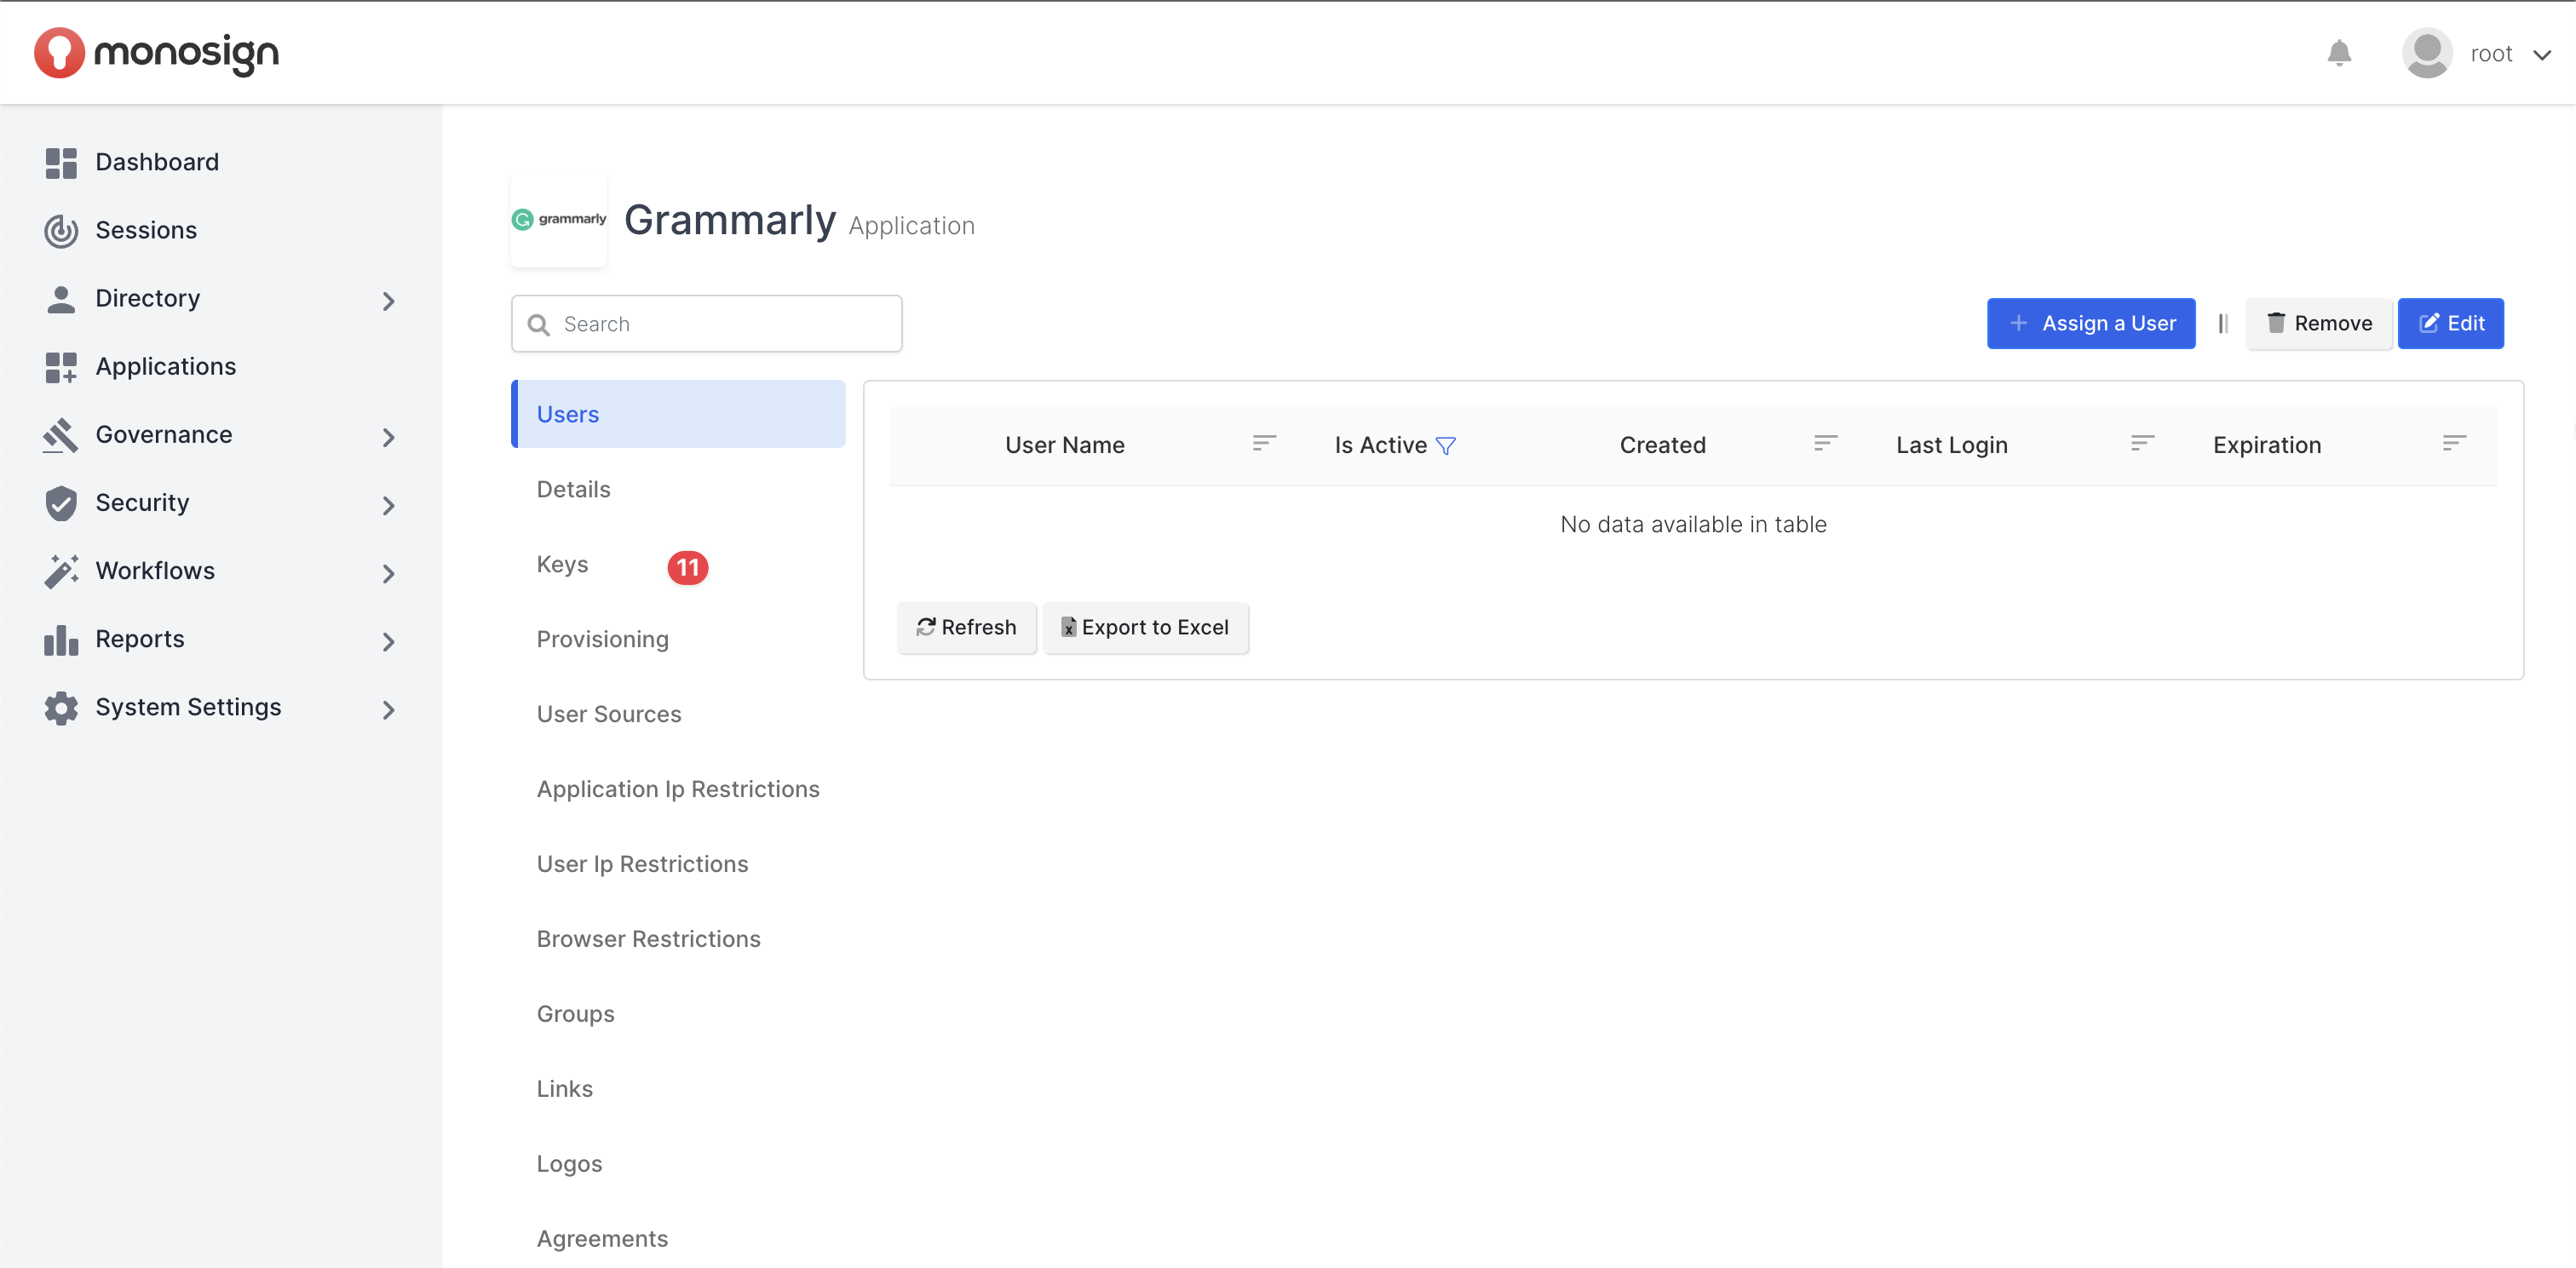Open the root user dropdown
Viewport: 2576px width, 1268px height.
[x=2541, y=54]
